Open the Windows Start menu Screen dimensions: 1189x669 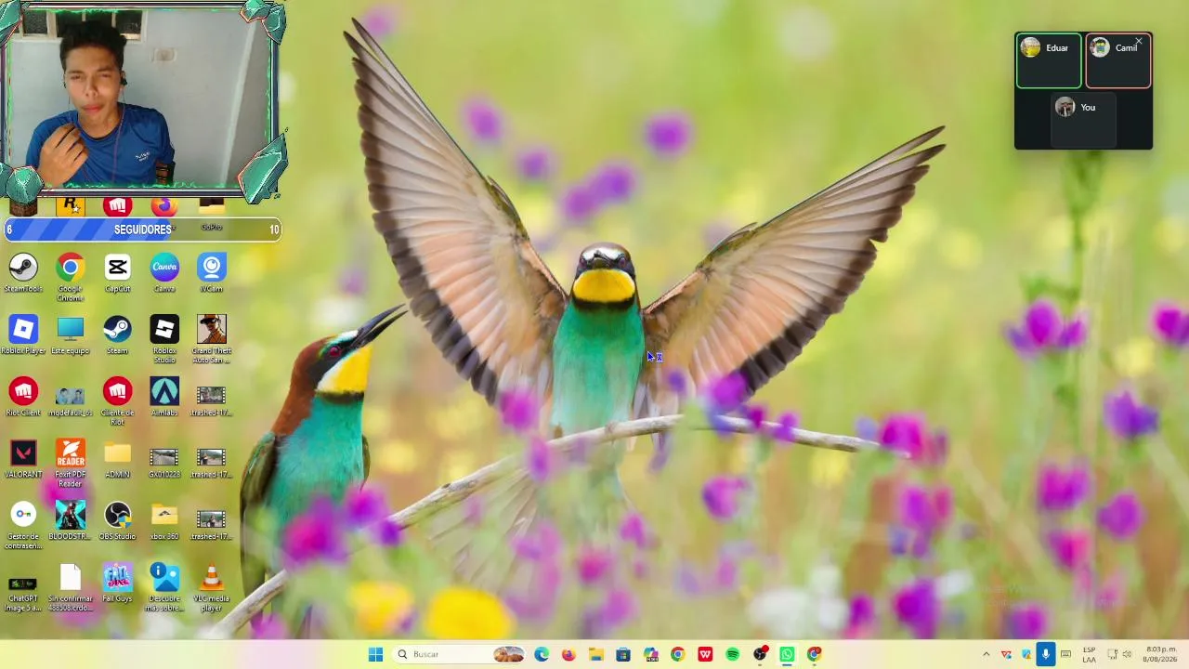[x=375, y=654]
